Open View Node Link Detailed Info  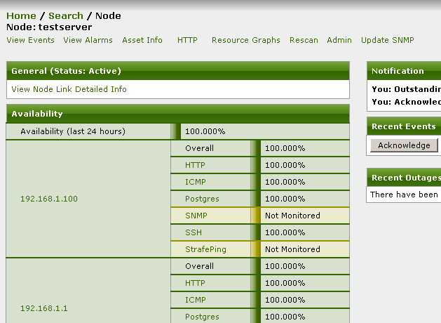click(x=69, y=89)
